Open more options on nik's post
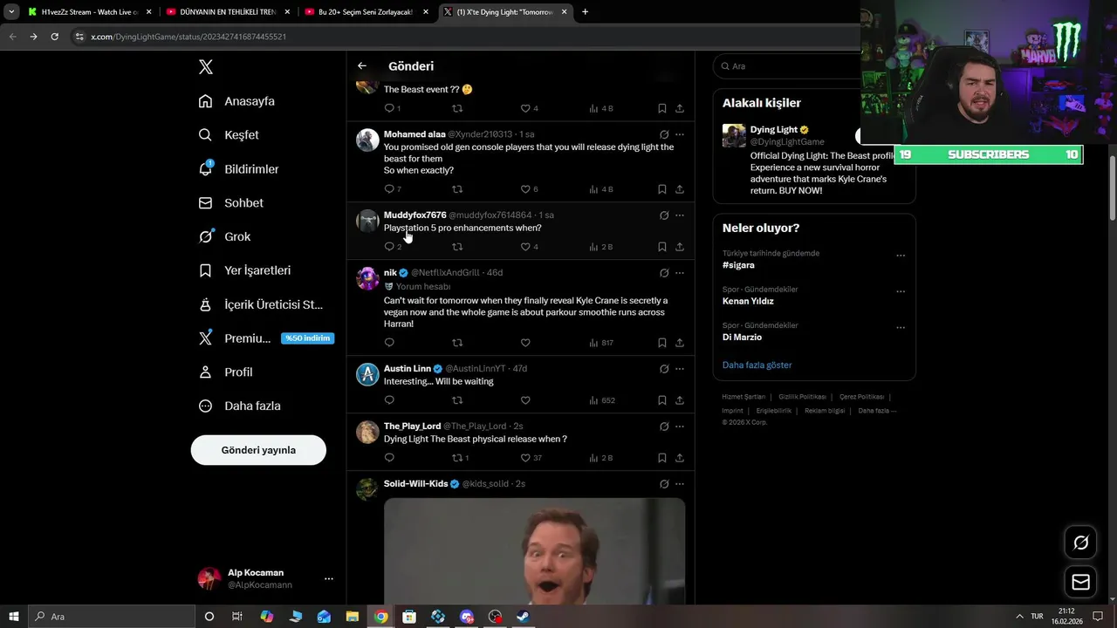Image resolution: width=1117 pixels, height=628 pixels. (x=680, y=273)
